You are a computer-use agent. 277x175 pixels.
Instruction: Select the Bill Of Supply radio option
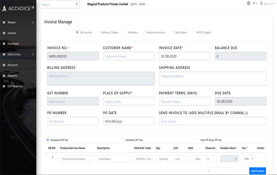[194, 32]
